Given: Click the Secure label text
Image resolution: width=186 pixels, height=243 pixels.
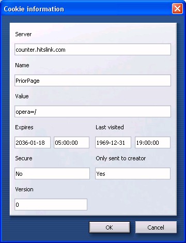Looking at the screenshot, I should 24,158.
